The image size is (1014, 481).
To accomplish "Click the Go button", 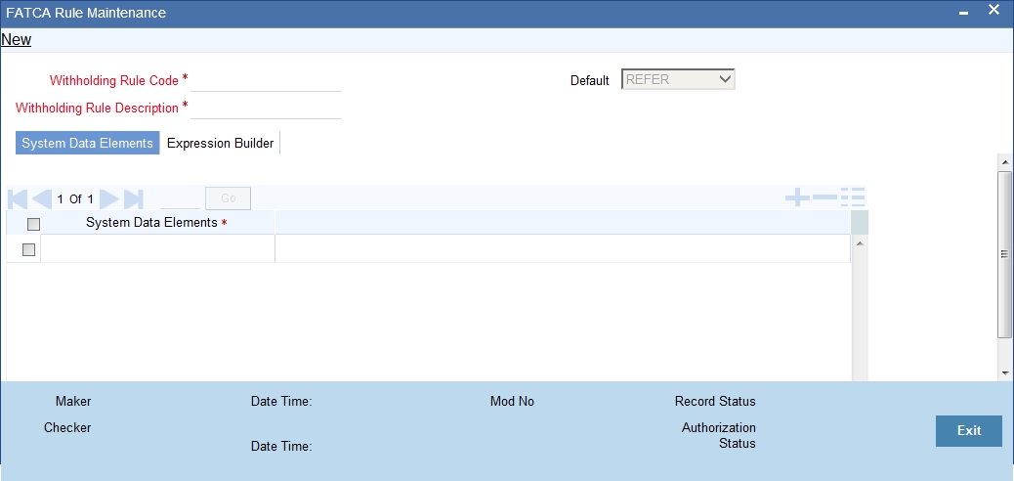I will pyautogui.click(x=229, y=198).
